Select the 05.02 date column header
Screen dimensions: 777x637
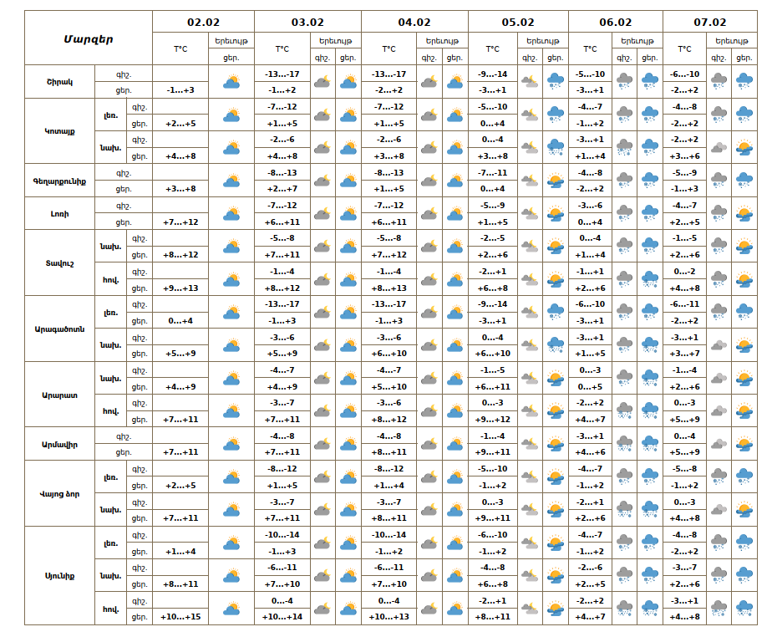pyautogui.click(x=518, y=22)
